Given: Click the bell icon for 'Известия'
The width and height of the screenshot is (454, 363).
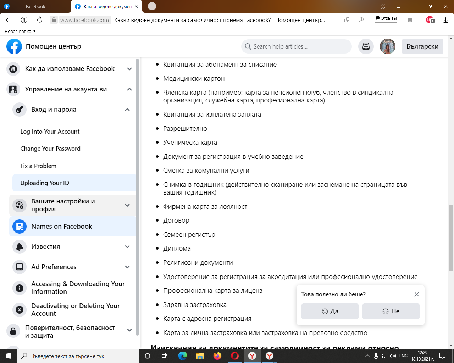Looking at the screenshot, I should point(20,247).
